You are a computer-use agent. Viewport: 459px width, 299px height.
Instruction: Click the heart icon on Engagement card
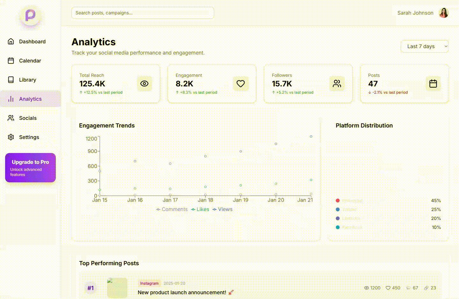click(x=241, y=84)
